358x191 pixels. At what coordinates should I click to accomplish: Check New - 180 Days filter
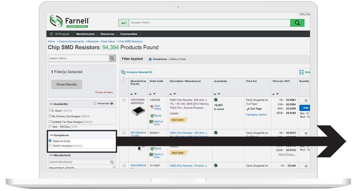50,126
